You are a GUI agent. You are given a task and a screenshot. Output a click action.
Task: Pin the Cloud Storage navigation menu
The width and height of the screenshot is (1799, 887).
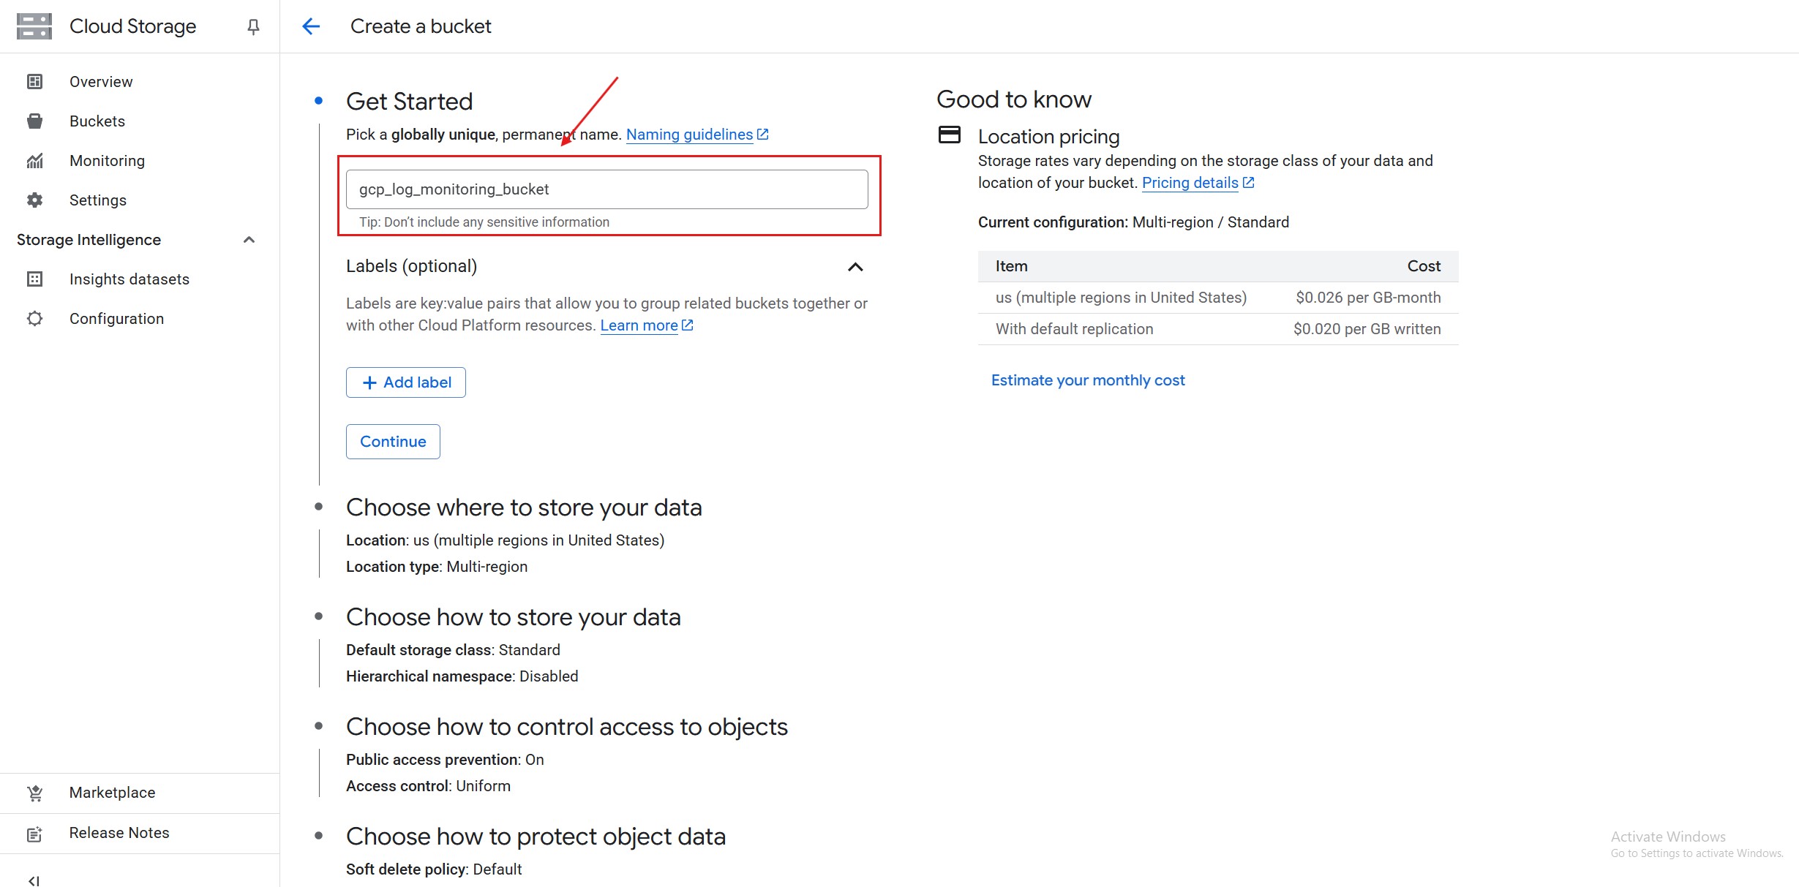click(x=253, y=27)
